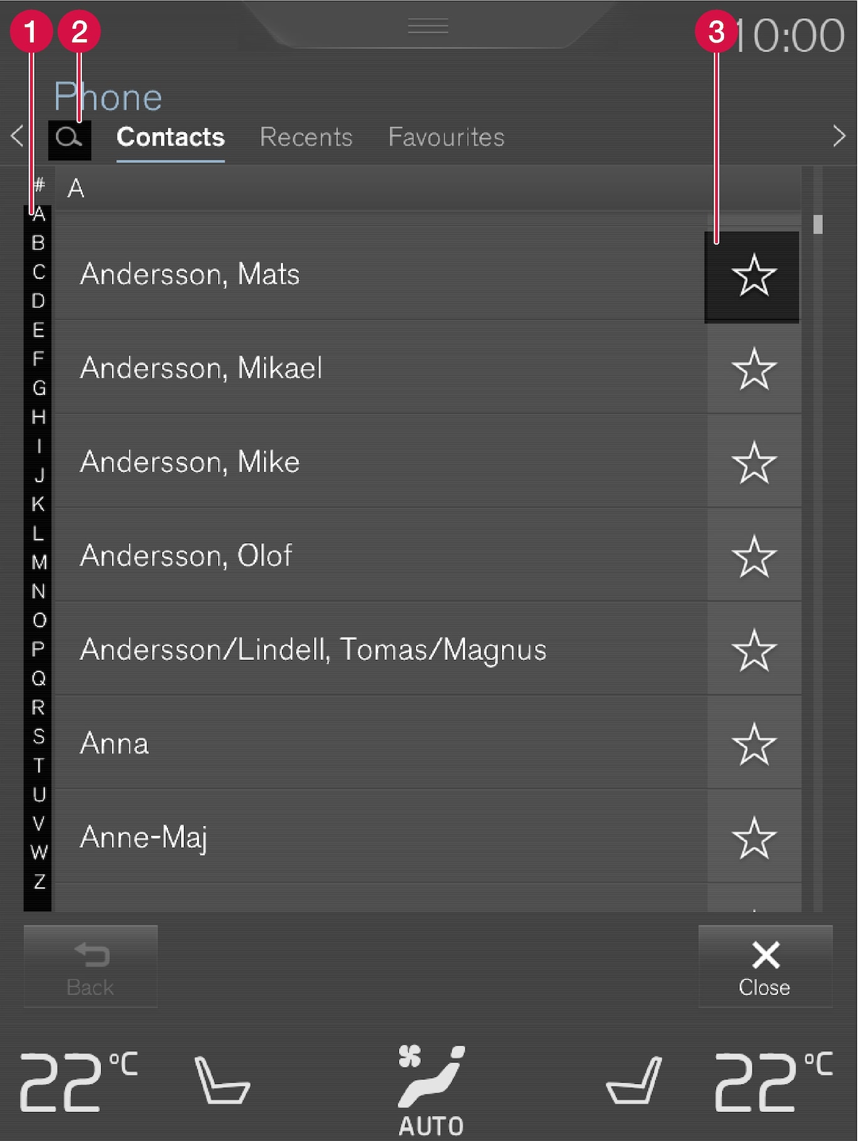Pull down the top view handle
This screenshot has height=1141, width=858.
(428, 26)
